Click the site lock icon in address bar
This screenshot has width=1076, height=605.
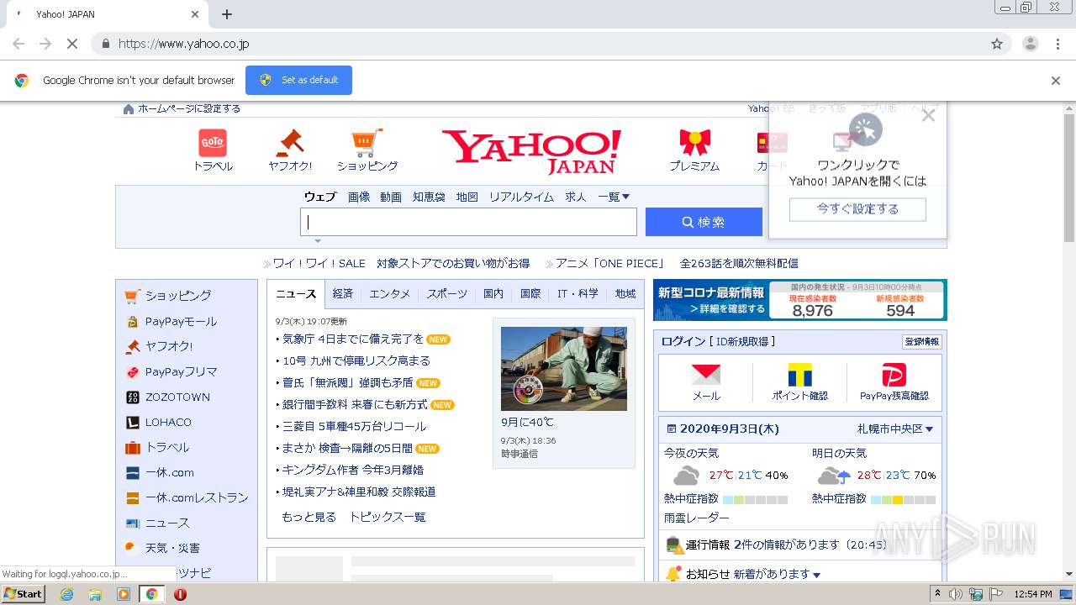tap(106, 44)
